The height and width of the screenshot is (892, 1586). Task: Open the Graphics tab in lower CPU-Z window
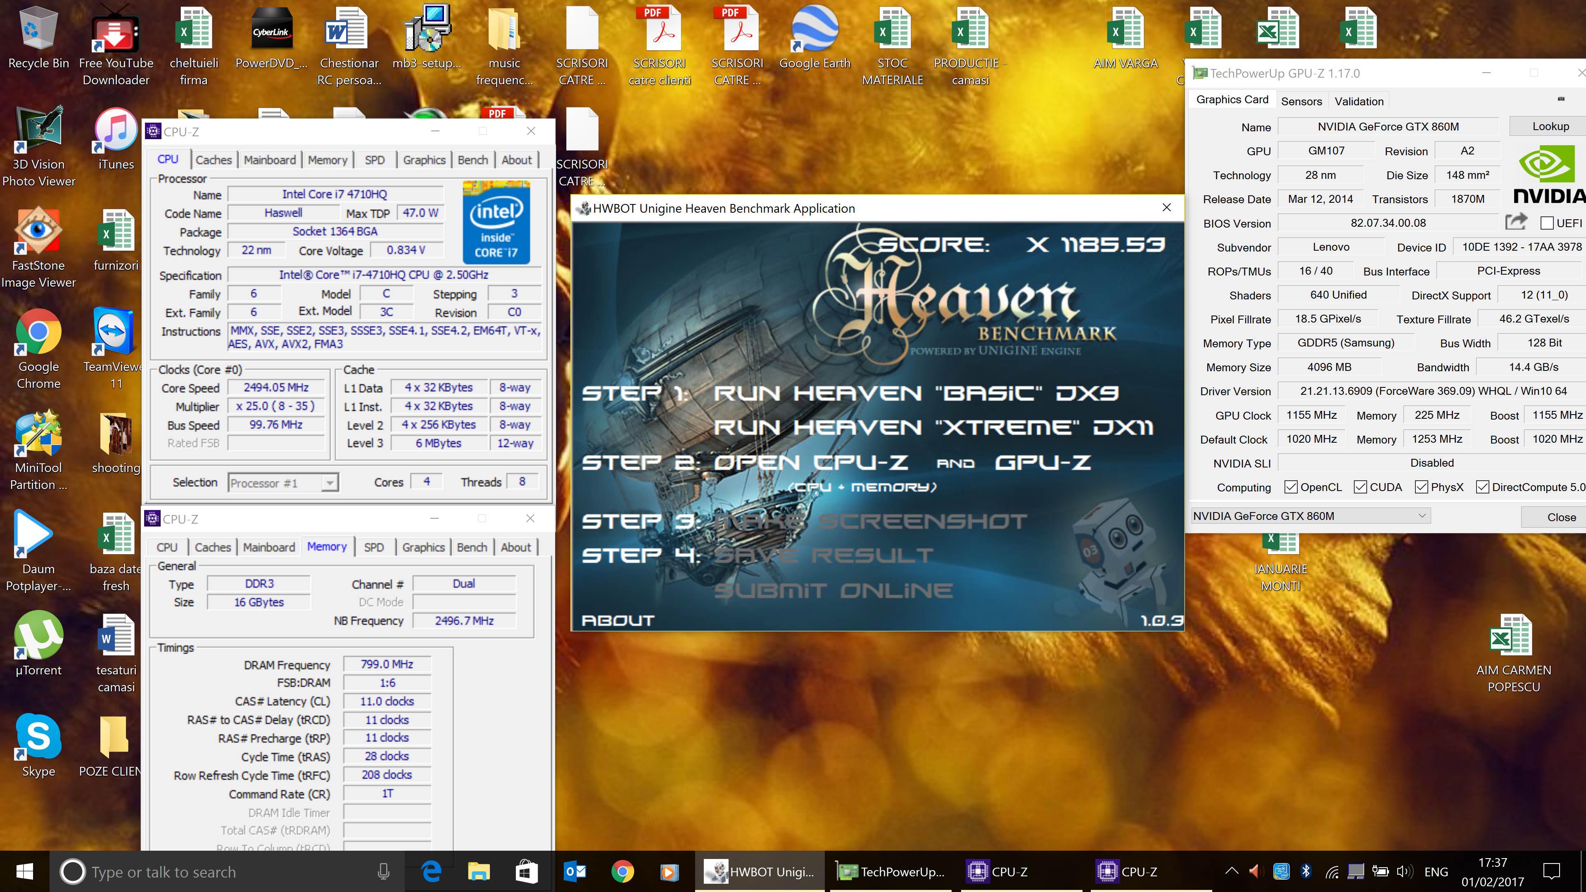point(424,547)
